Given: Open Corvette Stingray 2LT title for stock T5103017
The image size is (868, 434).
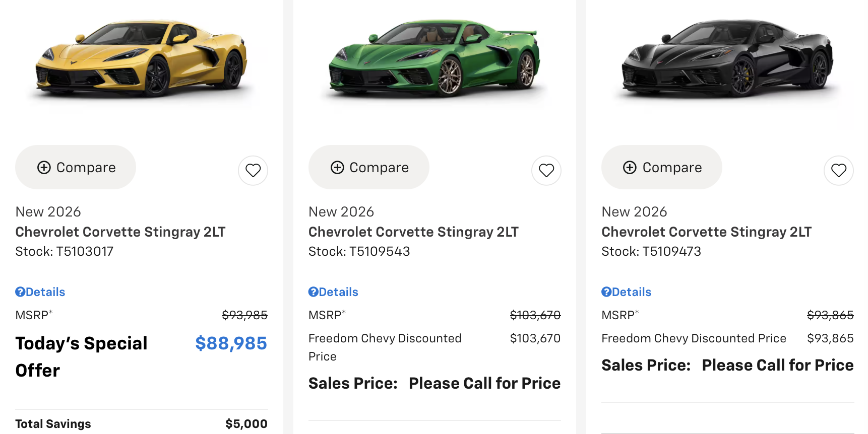Looking at the screenshot, I should coord(120,232).
